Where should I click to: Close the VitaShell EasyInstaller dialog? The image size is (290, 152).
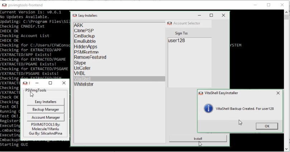click(x=278, y=93)
